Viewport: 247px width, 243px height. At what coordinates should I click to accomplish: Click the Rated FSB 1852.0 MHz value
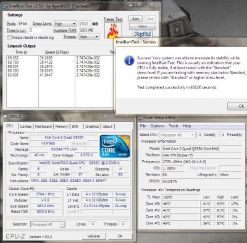(x=45, y=211)
